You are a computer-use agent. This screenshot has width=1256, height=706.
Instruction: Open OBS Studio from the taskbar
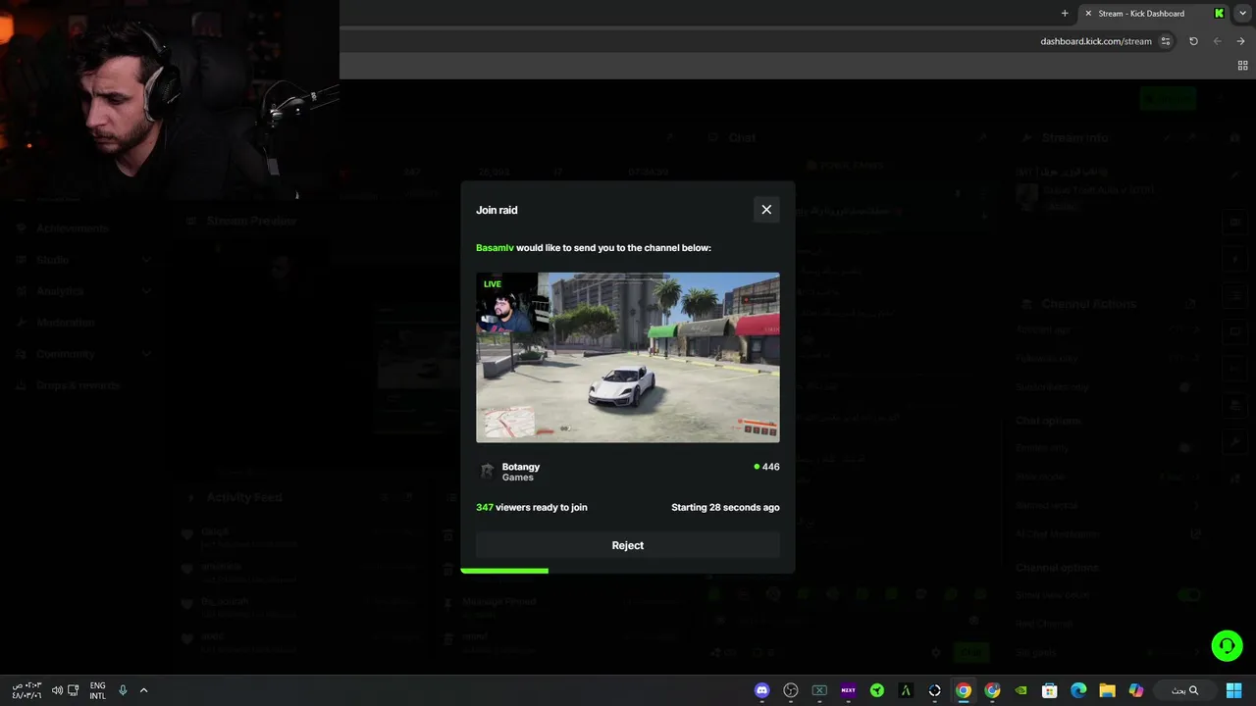(791, 690)
